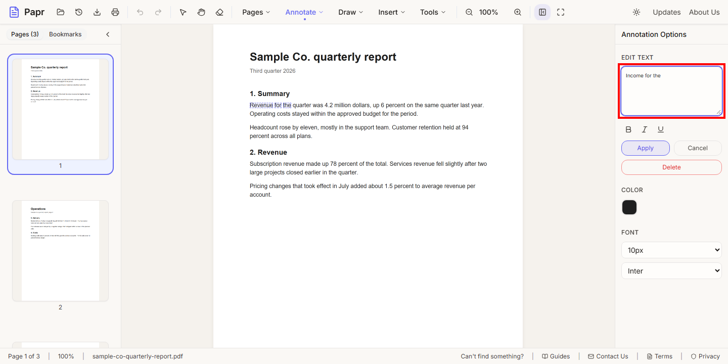The width and height of the screenshot is (728, 364).
Task: Download the document
Action: pos(97,12)
